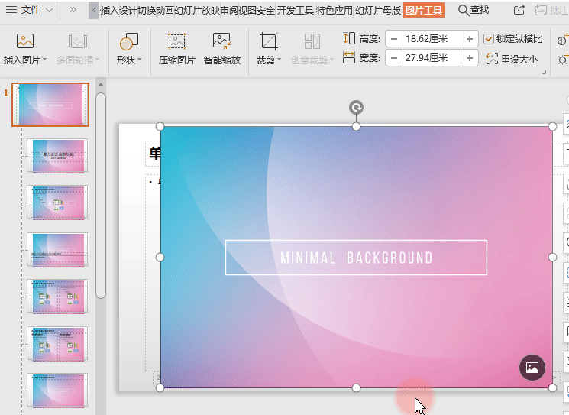The width and height of the screenshot is (569, 415).
Task: Toggle the Lock Aspect Ratio (锁定纵横比) checkbox
Action: (490, 39)
